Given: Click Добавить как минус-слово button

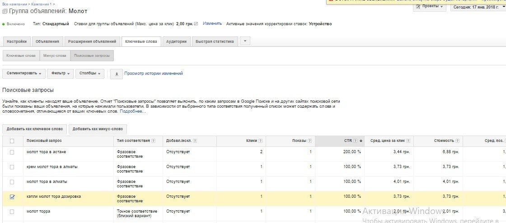Looking at the screenshot, I should (x=98, y=129).
